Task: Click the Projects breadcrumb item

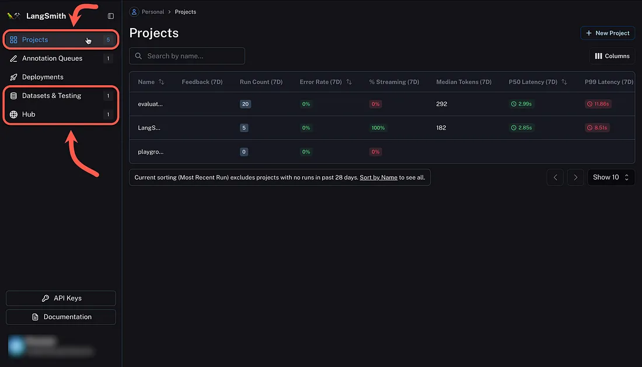Action: point(186,12)
